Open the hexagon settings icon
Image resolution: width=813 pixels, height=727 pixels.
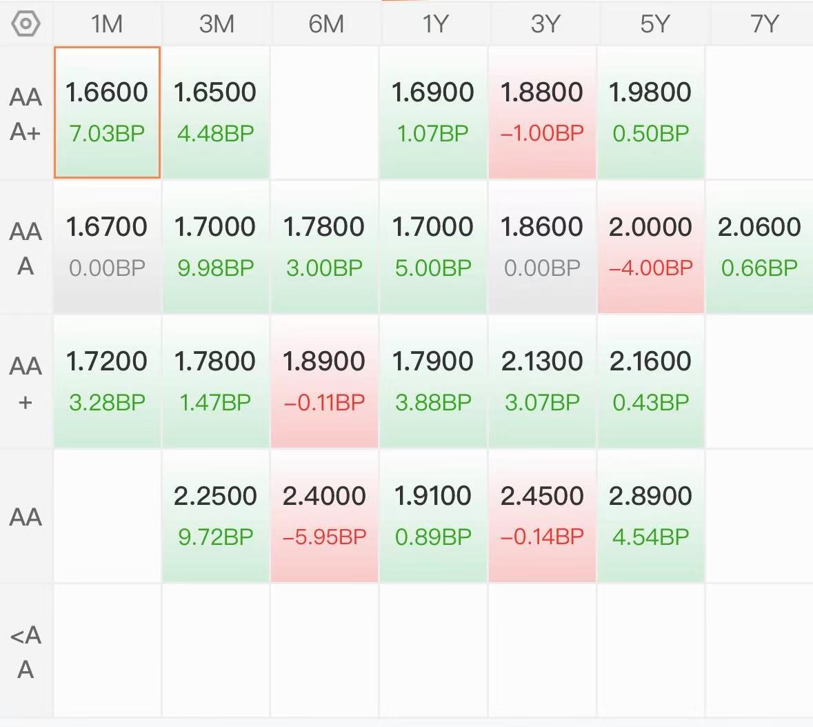(26, 24)
